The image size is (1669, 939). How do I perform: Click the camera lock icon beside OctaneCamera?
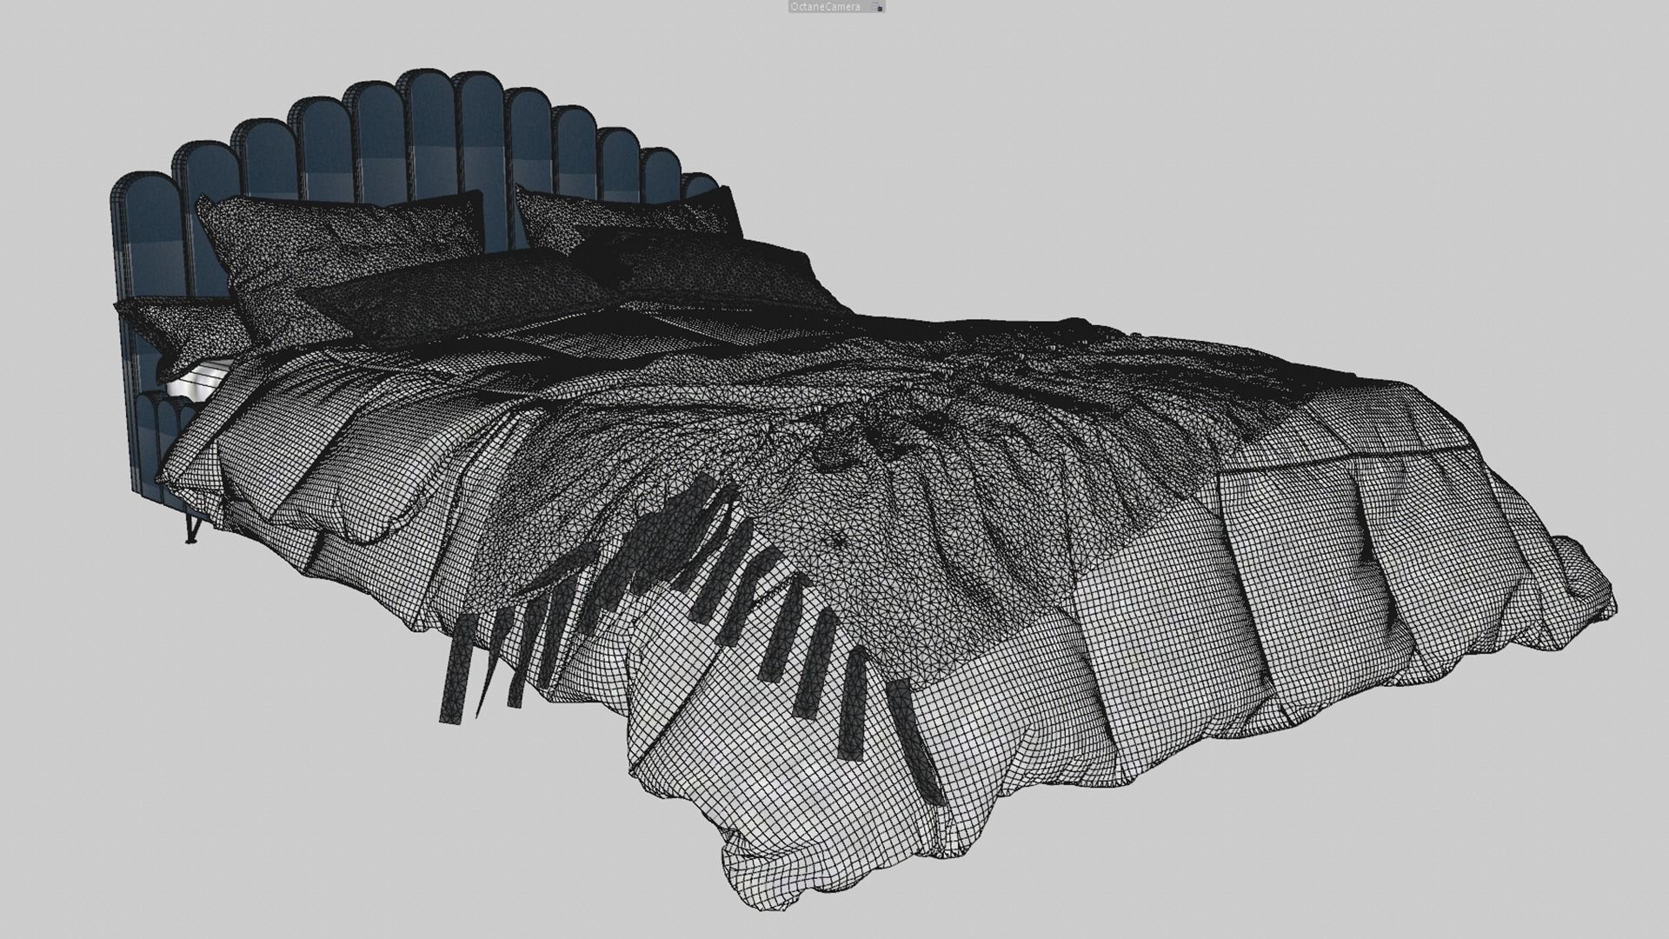[x=879, y=7]
